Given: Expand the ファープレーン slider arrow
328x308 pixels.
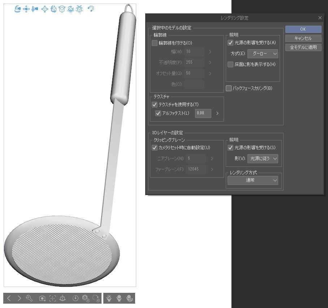Looking at the screenshot, I should click(x=212, y=169).
